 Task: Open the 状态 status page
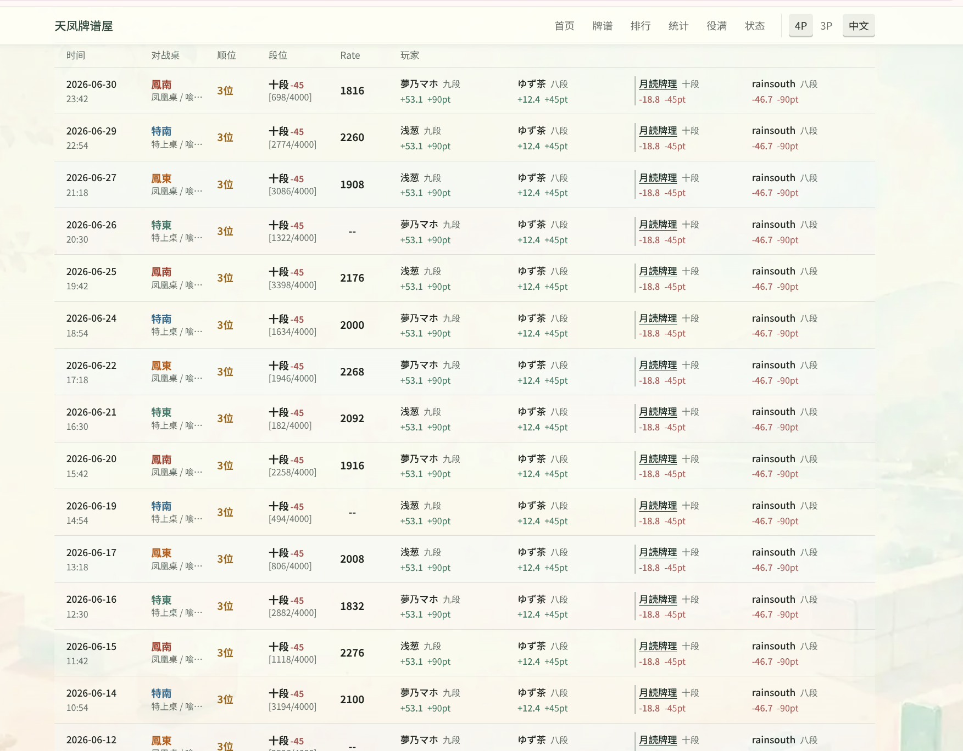tap(755, 26)
